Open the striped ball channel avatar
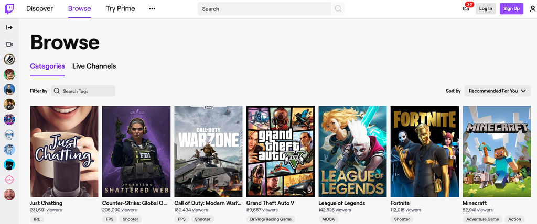The image size is (537, 224). pyautogui.click(x=9, y=59)
